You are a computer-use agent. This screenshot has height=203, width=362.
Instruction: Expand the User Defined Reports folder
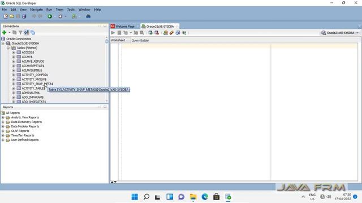pos(3,140)
